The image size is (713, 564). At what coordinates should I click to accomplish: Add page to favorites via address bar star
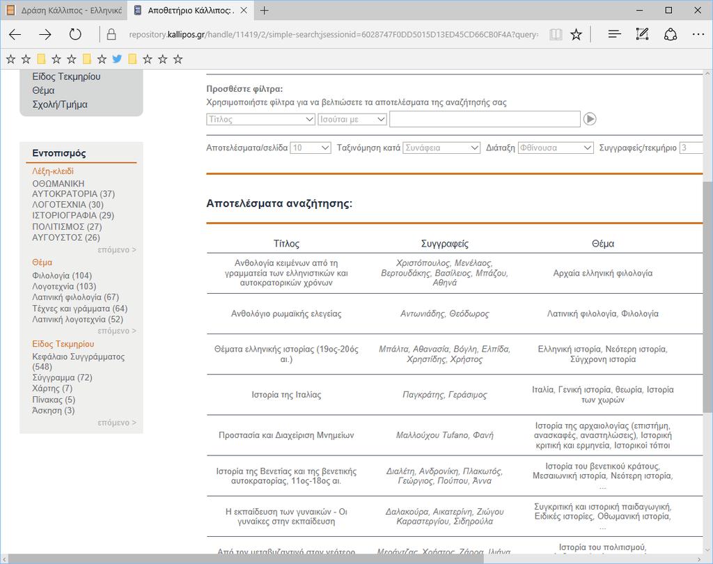(x=576, y=35)
